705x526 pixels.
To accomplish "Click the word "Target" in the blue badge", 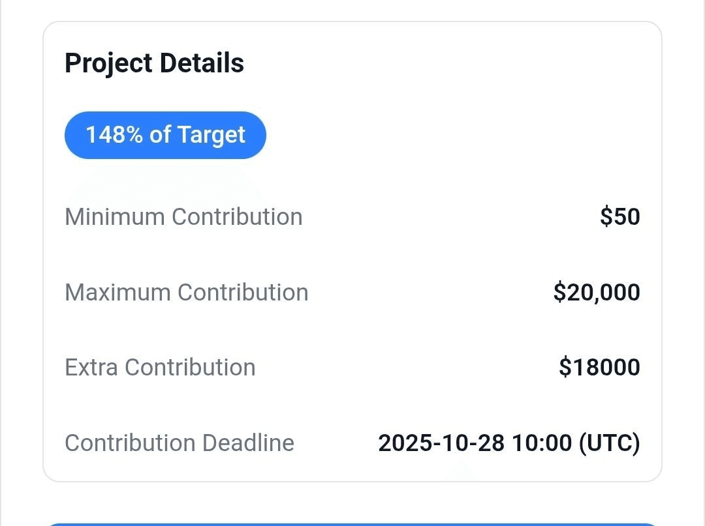I will 211,136.
